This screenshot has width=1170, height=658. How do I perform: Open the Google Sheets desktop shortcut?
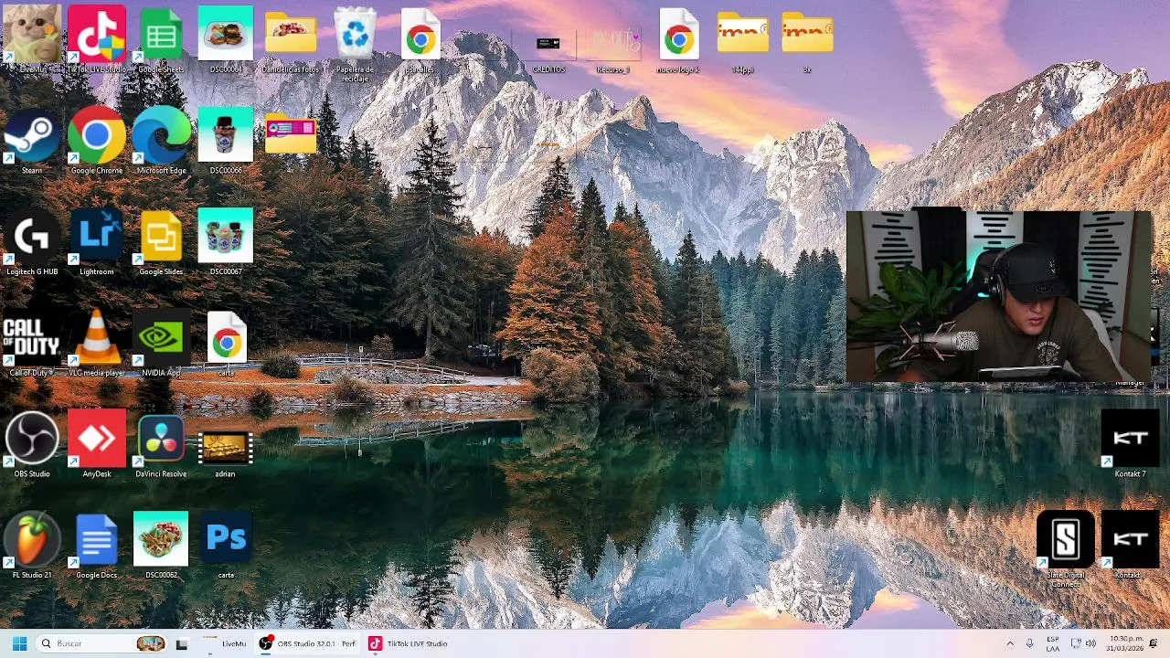click(x=161, y=40)
